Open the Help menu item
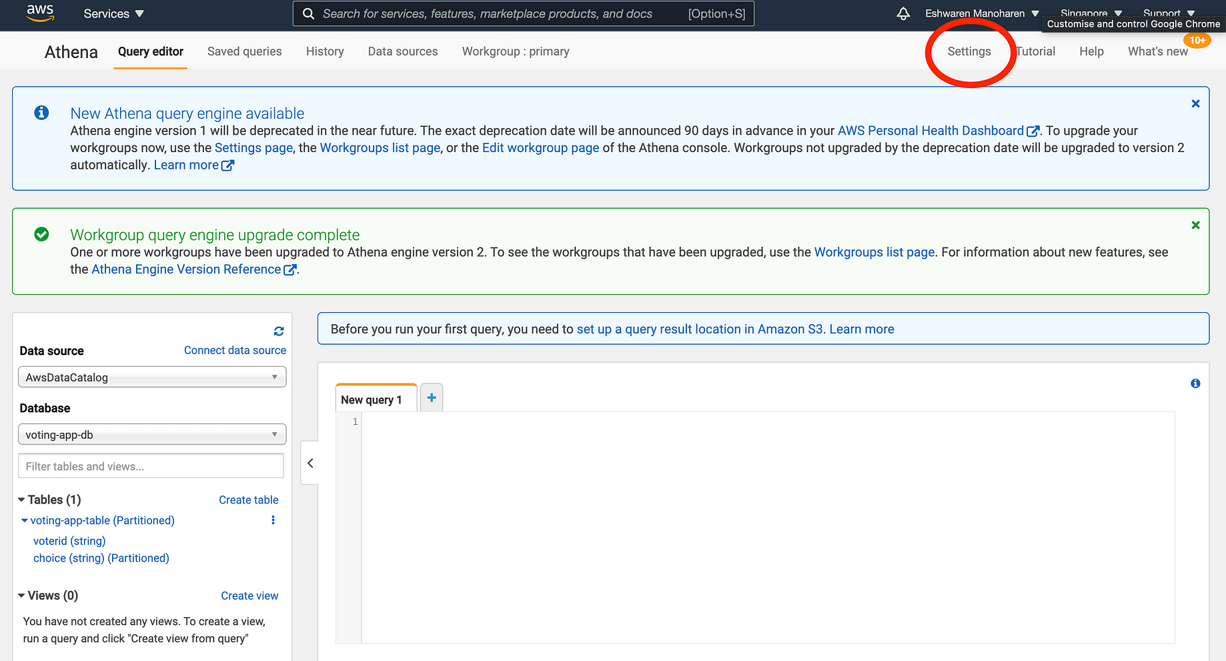This screenshot has width=1226, height=661. 1091,51
